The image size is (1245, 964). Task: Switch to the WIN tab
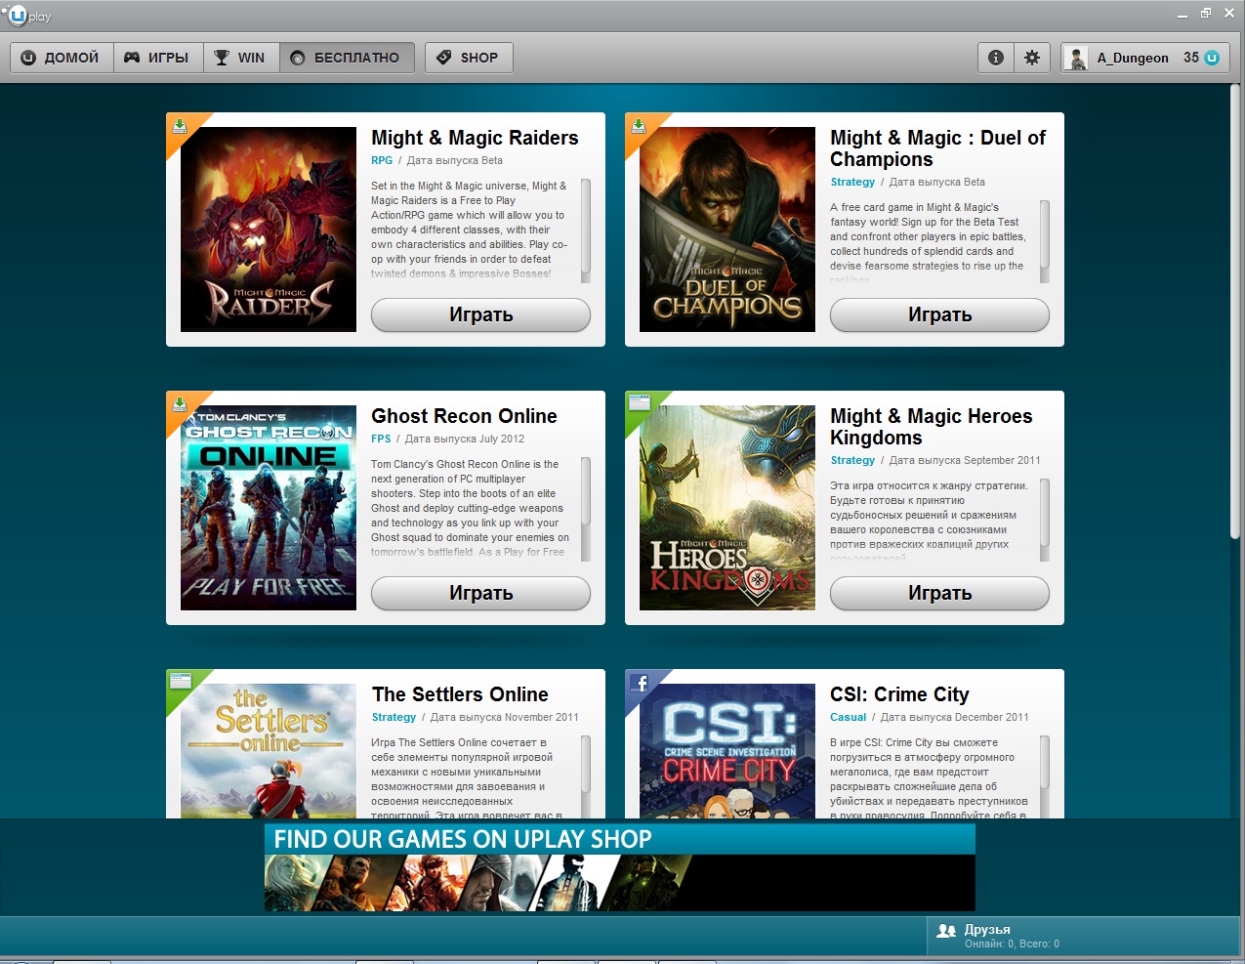pos(241,58)
